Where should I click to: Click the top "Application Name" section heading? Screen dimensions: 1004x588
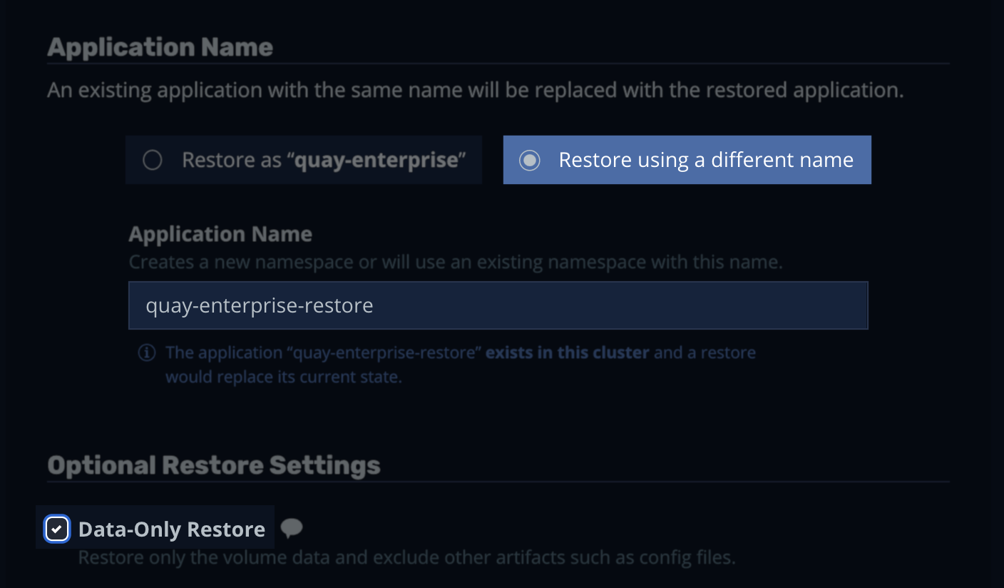click(x=160, y=47)
